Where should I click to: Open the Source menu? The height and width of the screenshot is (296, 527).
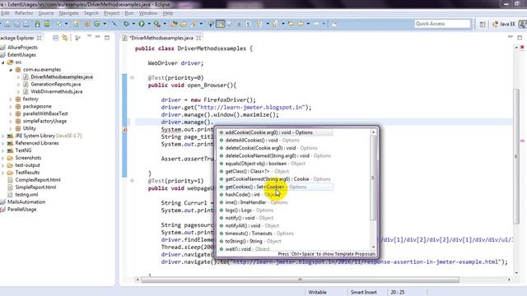(x=46, y=13)
